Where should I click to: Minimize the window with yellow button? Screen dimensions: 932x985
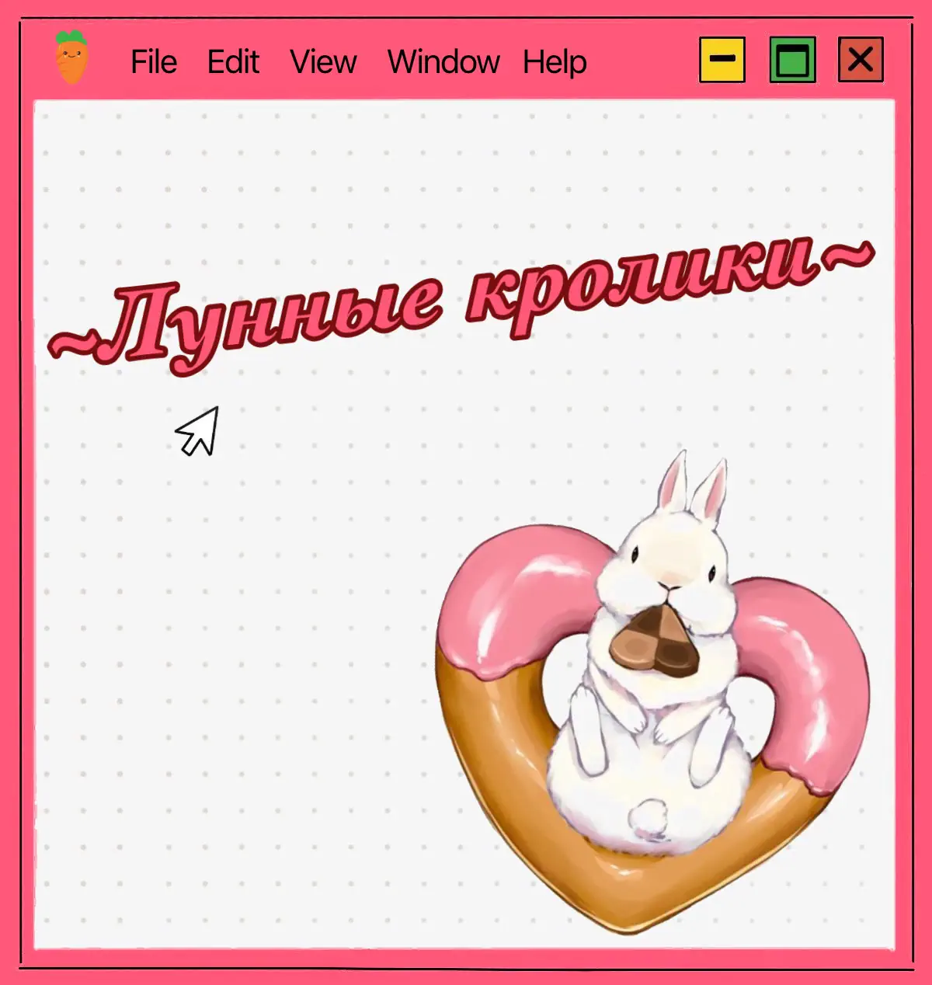tap(722, 59)
